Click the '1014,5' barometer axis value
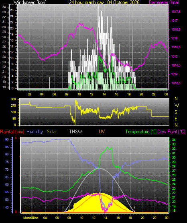This screenshot has height=223, width=187. [x=176, y=65]
